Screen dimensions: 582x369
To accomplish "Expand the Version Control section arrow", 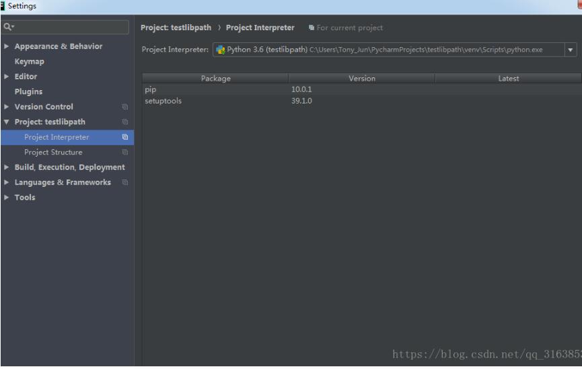I will pyautogui.click(x=6, y=107).
